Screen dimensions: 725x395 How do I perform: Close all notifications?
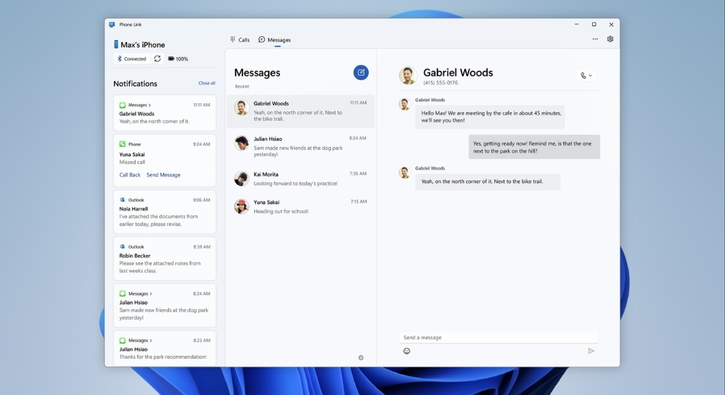tap(206, 82)
